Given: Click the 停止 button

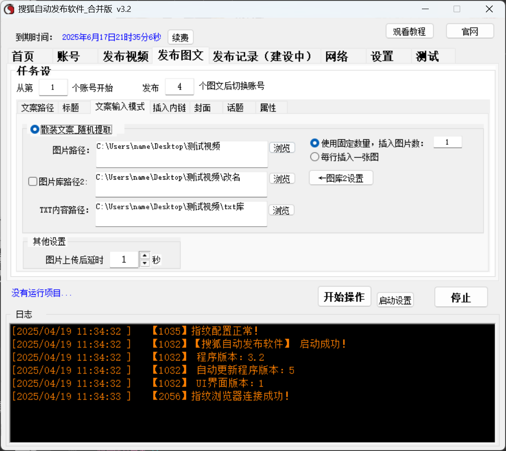Looking at the screenshot, I should tap(461, 297).
